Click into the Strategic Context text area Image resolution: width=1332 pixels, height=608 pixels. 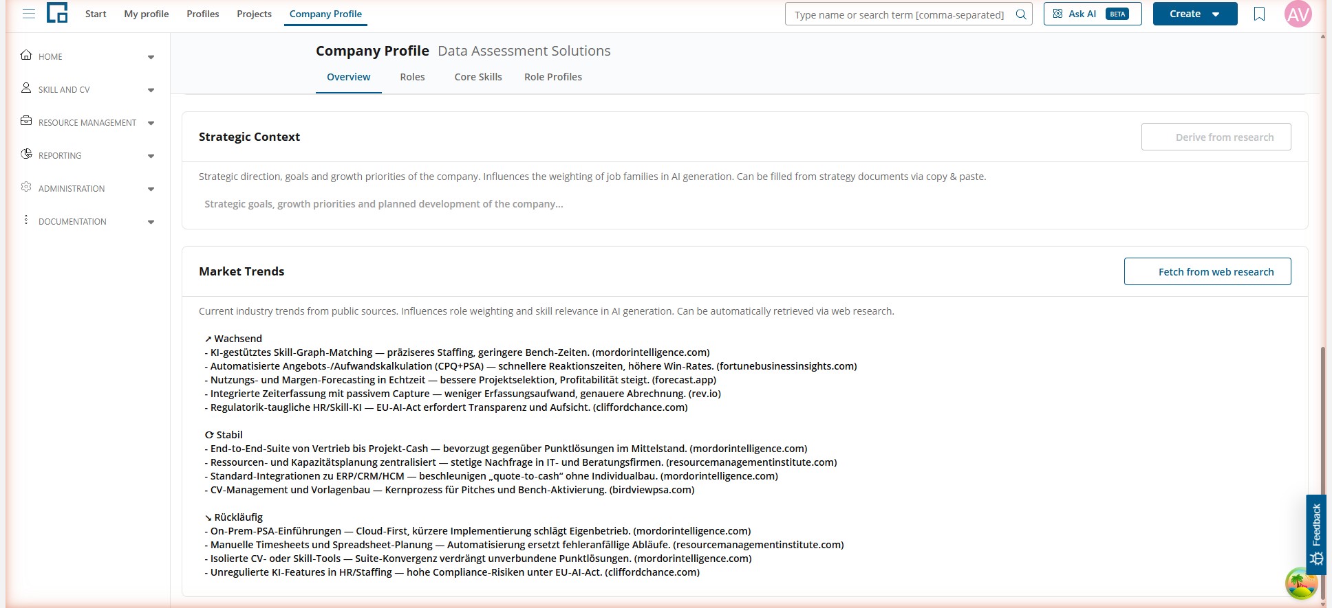[x=744, y=204]
